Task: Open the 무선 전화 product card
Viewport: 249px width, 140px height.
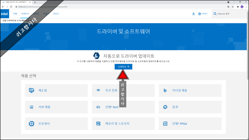Action: pyautogui.click(x=123, y=90)
